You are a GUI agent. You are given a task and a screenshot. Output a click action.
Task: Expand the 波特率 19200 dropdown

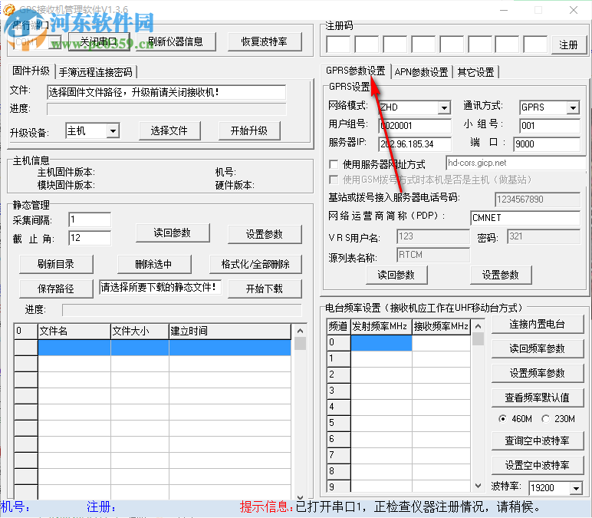pos(576,488)
